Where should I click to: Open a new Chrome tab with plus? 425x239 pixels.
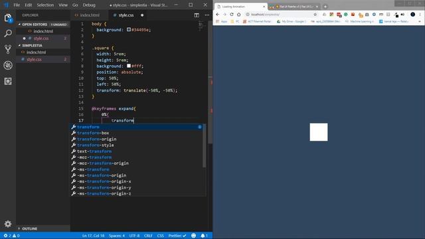coord(325,7)
